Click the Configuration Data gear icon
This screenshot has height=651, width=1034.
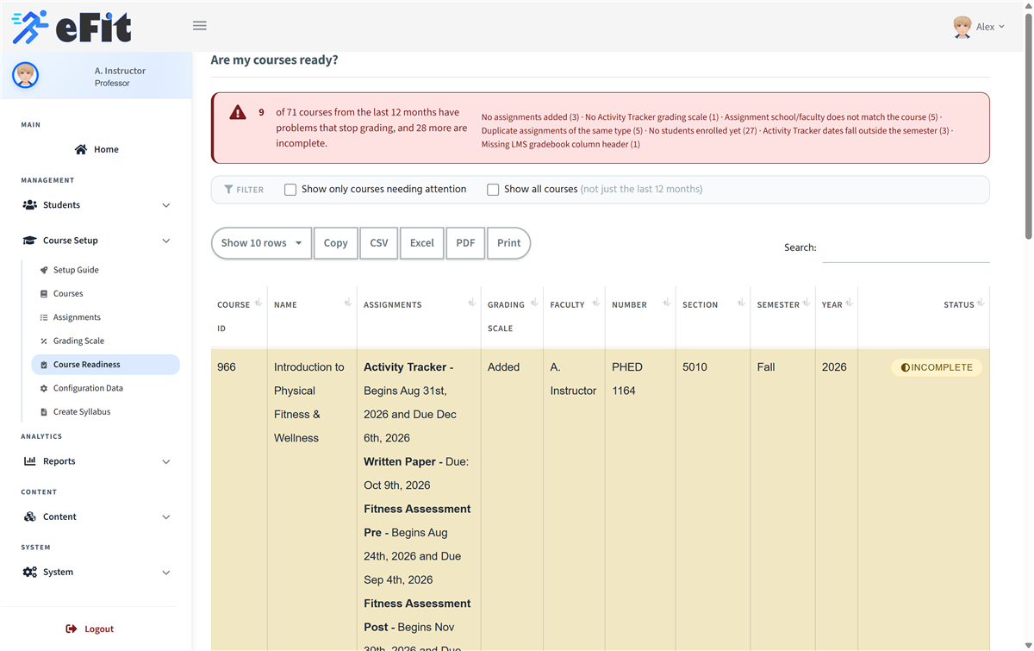[44, 389]
